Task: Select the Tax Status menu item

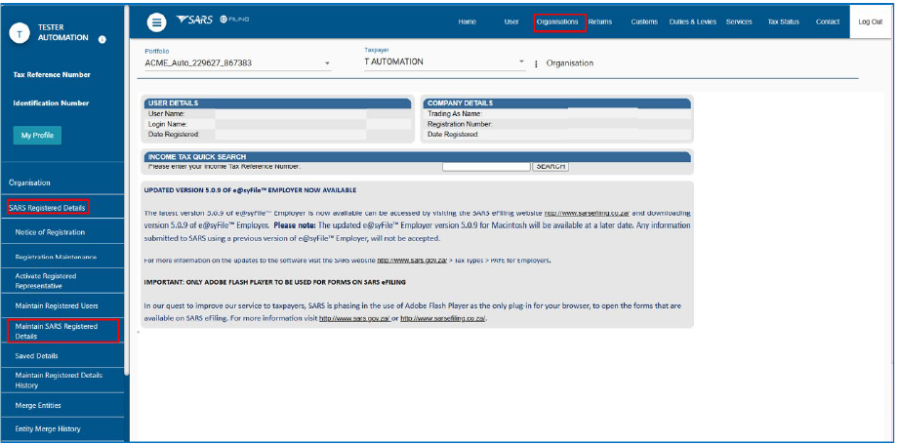Action: point(783,21)
